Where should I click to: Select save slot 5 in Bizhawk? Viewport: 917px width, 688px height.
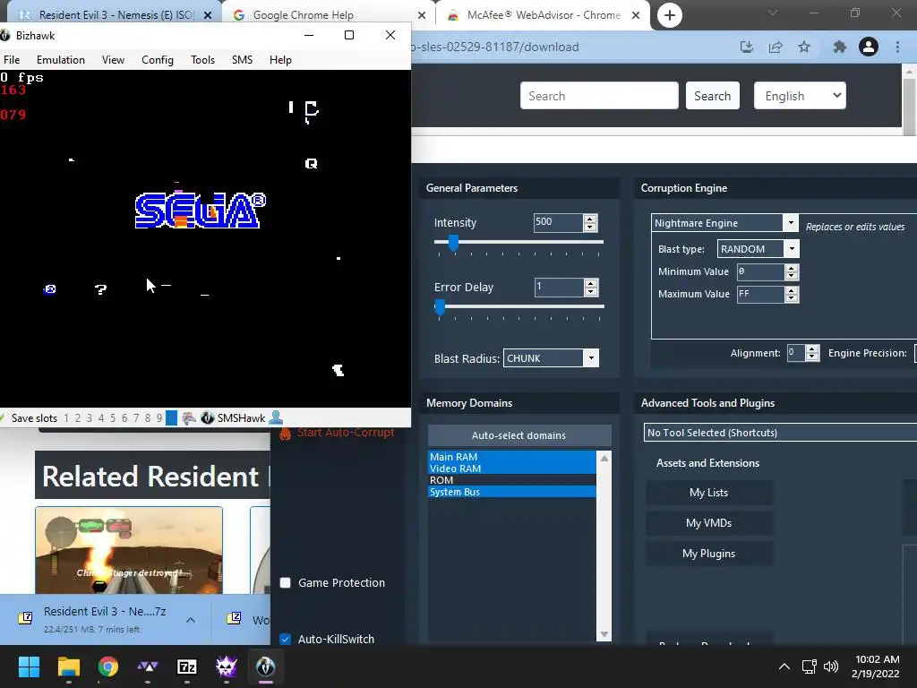point(113,417)
